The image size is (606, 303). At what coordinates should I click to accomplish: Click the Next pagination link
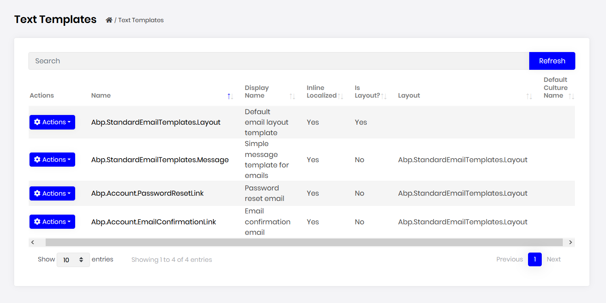point(553,259)
